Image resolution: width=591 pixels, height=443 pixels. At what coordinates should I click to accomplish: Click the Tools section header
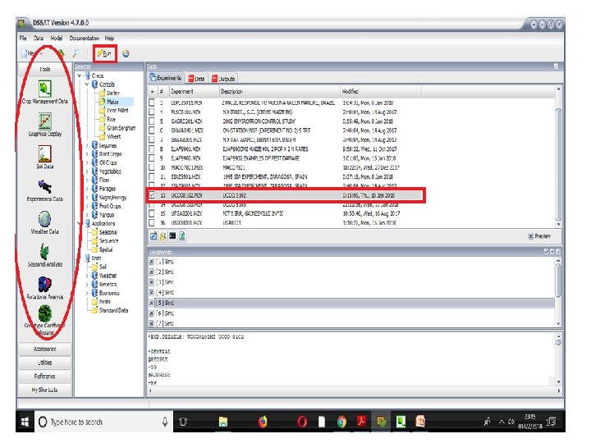pyautogui.click(x=45, y=69)
